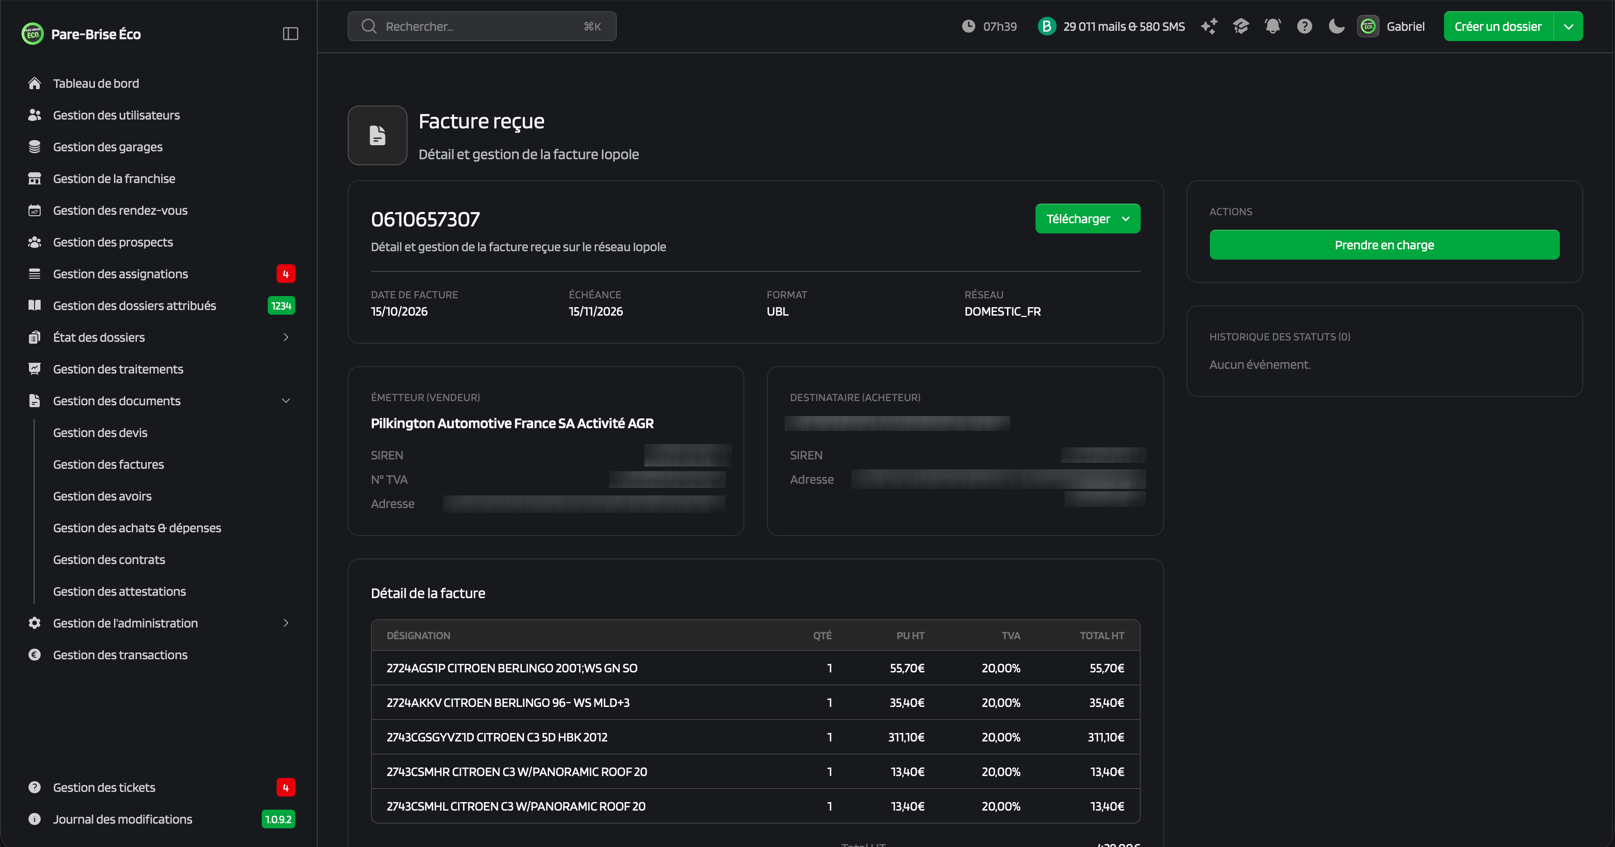1615x847 pixels.
Task: Expand État des dossiers submenu
Action: click(x=286, y=338)
